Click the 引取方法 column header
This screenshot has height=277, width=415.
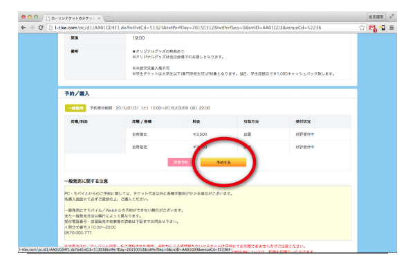[251, 121]
